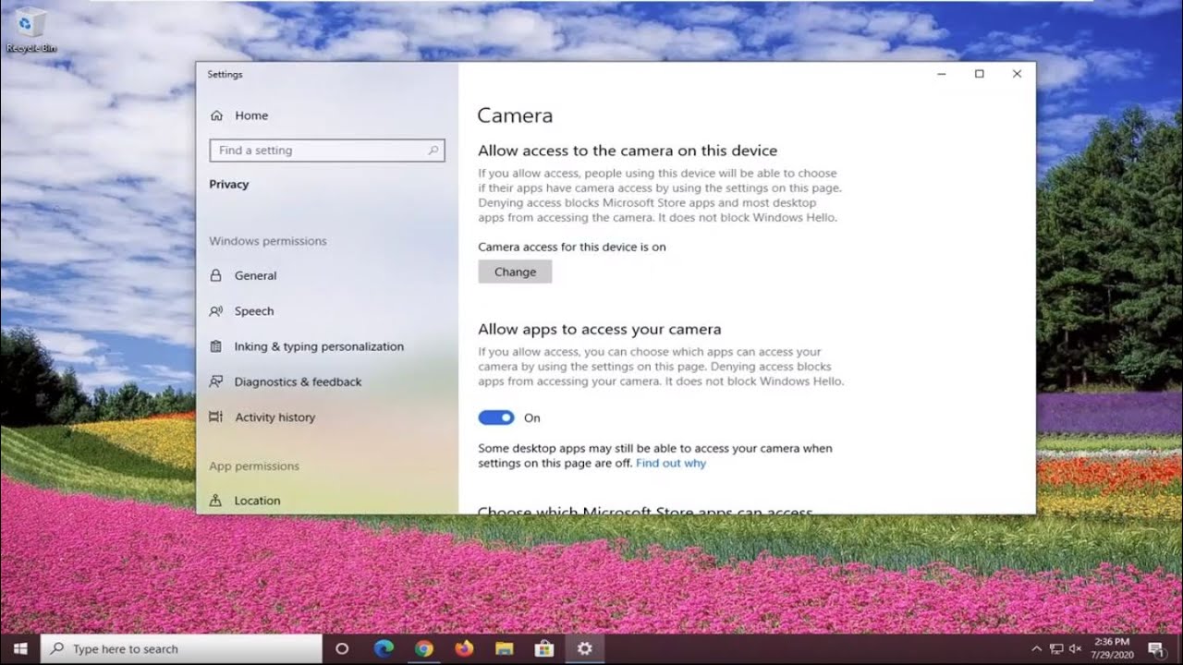This screenshot has height=665, width=1183.
Task: Click 'Camera access for this device is on'
Action: [x=572, y=247]
